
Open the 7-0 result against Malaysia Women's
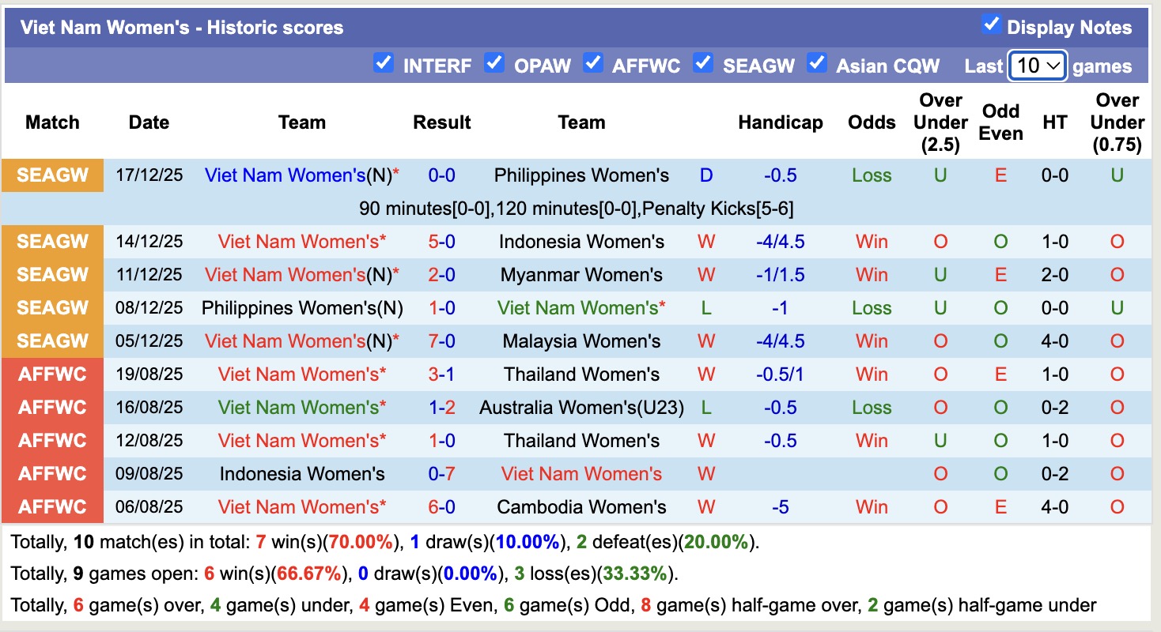tap(441, 341)
